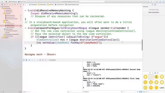The image size is (165, 93).
Task: Select the Debug navigator tab
Action: click(15, 5)
